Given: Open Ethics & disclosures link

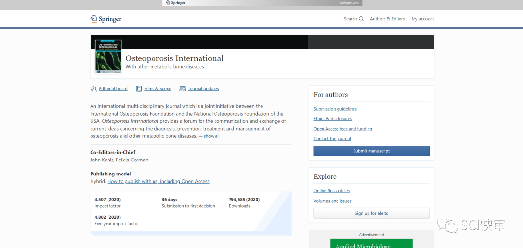Looking at the screenshot, I should pyautogui.click(x=333, y=119).
